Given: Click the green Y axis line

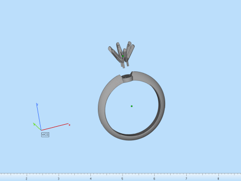Looking at the screenshot, I should 37,127.
